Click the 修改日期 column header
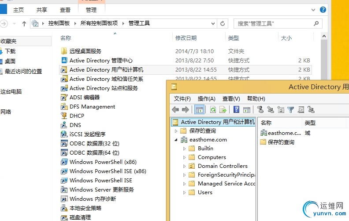 (x=186, y=38)
